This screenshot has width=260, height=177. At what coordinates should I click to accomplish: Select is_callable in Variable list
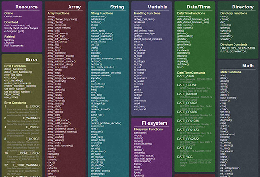(x=140, y=51)
